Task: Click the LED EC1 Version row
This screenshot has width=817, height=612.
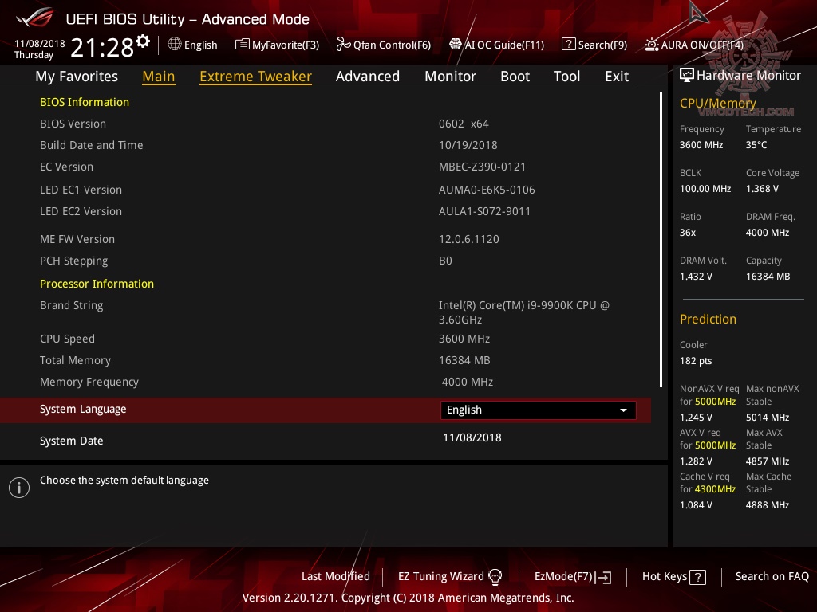Action: pos(326,190)
